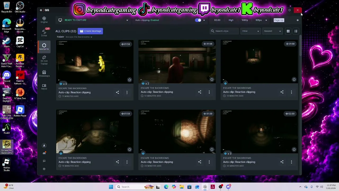The width and height of the screenshot is (339, 191).
Task: Select the CapCut desktop icon
Action: click(x=20, y=42)
